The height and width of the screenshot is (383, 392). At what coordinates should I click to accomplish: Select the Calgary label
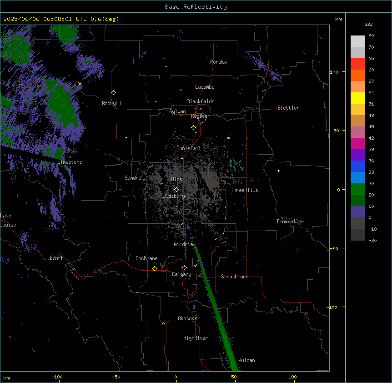tap(181, 274)
